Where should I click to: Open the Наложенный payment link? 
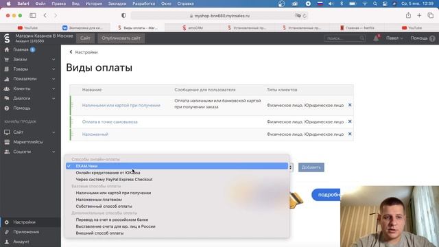[95, 134]
